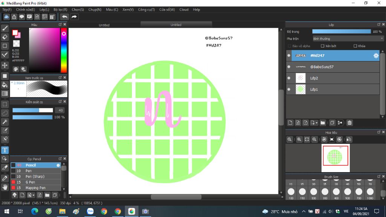
Task: Show hidden system tray icons
Action: (304, 211)
